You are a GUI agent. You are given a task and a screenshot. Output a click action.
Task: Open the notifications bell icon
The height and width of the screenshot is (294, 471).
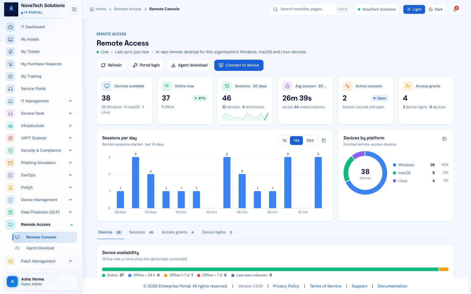point(455,9)
